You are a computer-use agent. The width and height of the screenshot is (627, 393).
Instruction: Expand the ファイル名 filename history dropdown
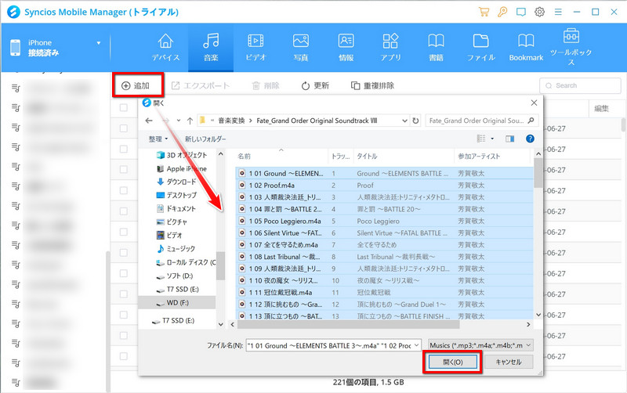coord(417,345)
